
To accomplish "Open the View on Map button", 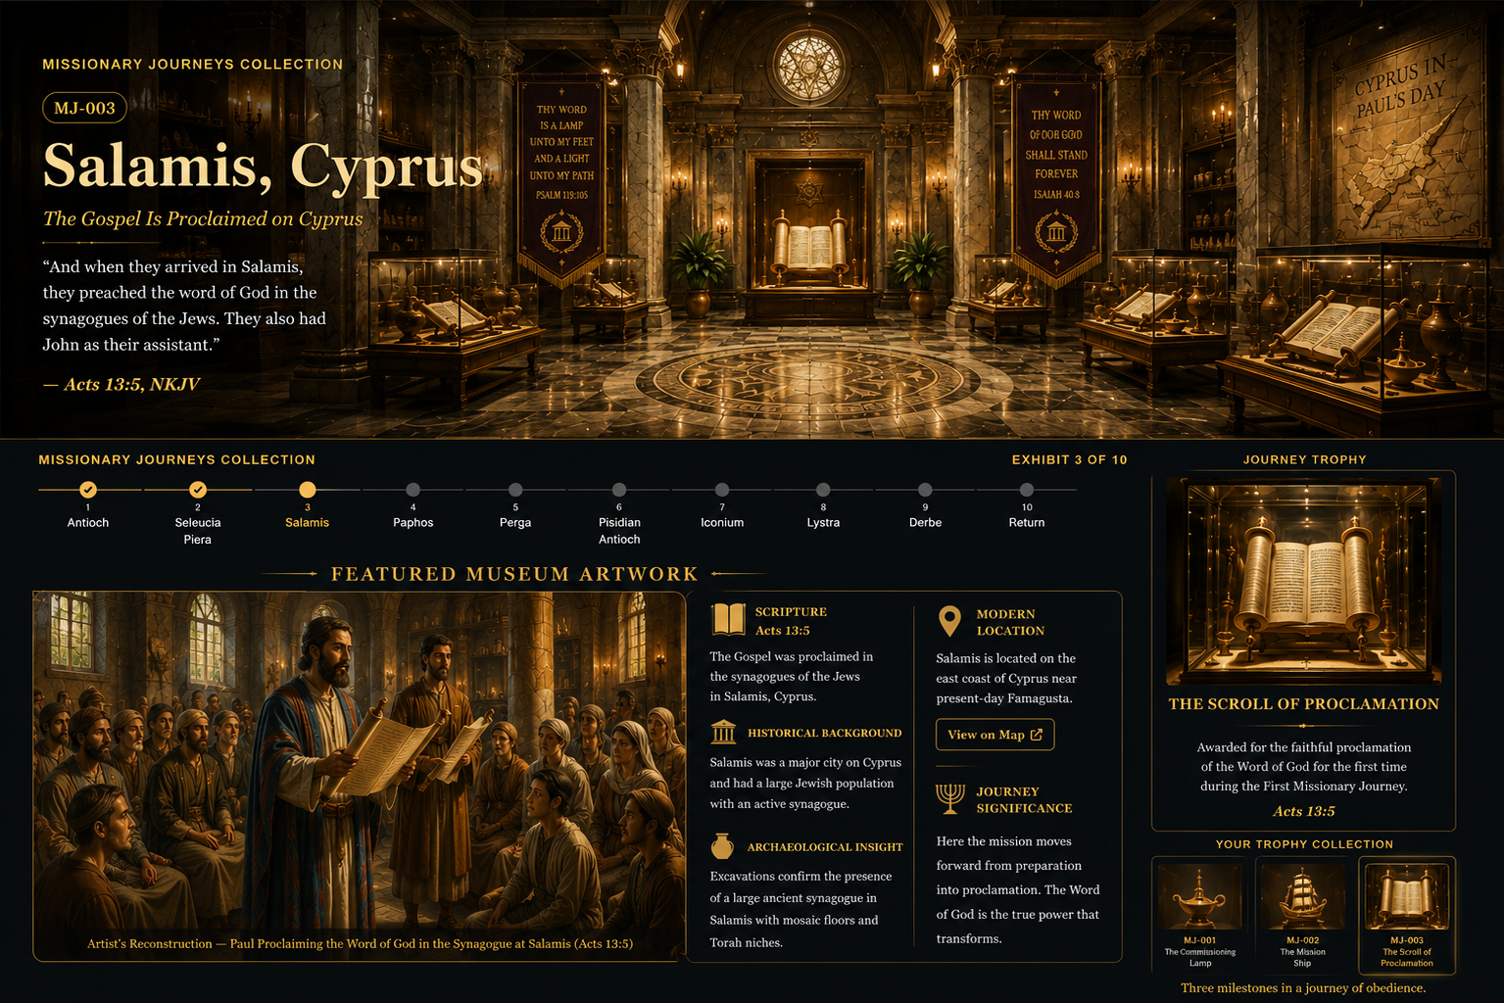I will pyautogui.click(x=995, y=735).
